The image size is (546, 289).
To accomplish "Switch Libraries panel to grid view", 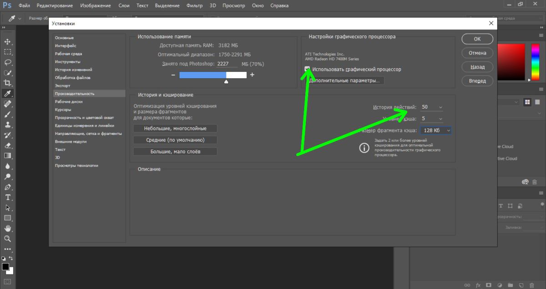I will [x=528, y=102].
